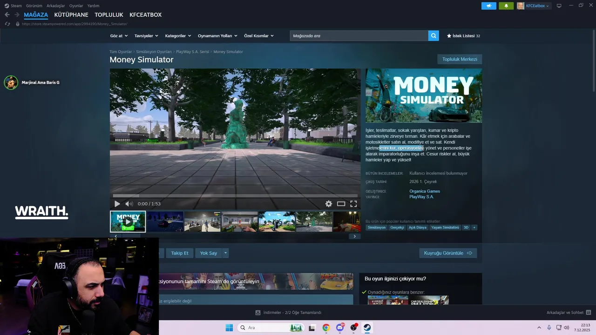596x335 pixels.
Task: Add another tag with the plus button
Action: coord(474,228)
